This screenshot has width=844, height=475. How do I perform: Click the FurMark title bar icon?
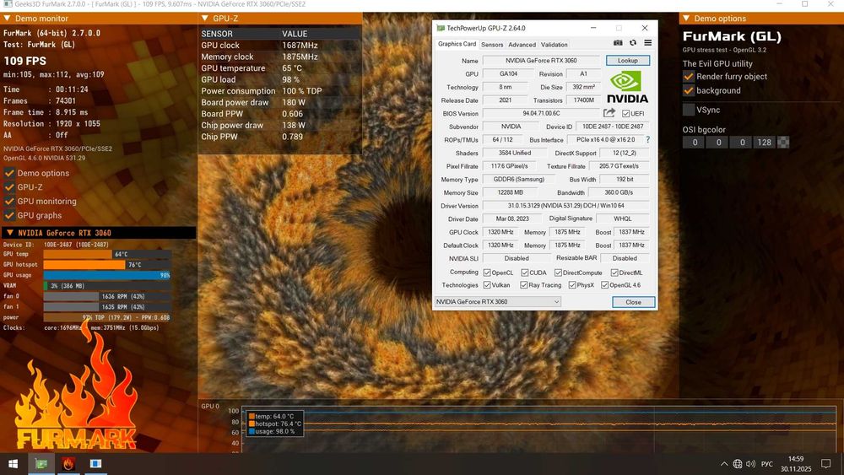click(8, 4)
